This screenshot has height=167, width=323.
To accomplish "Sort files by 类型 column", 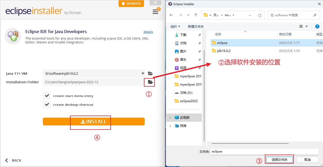I will pyautogui.click(x=319, y=34).
